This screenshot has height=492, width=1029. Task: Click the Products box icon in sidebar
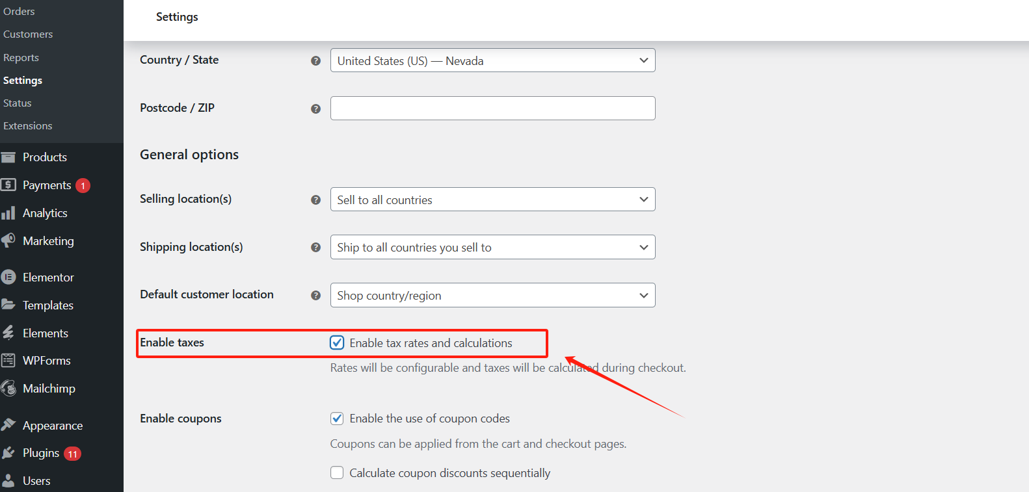[x=8, y=157]
